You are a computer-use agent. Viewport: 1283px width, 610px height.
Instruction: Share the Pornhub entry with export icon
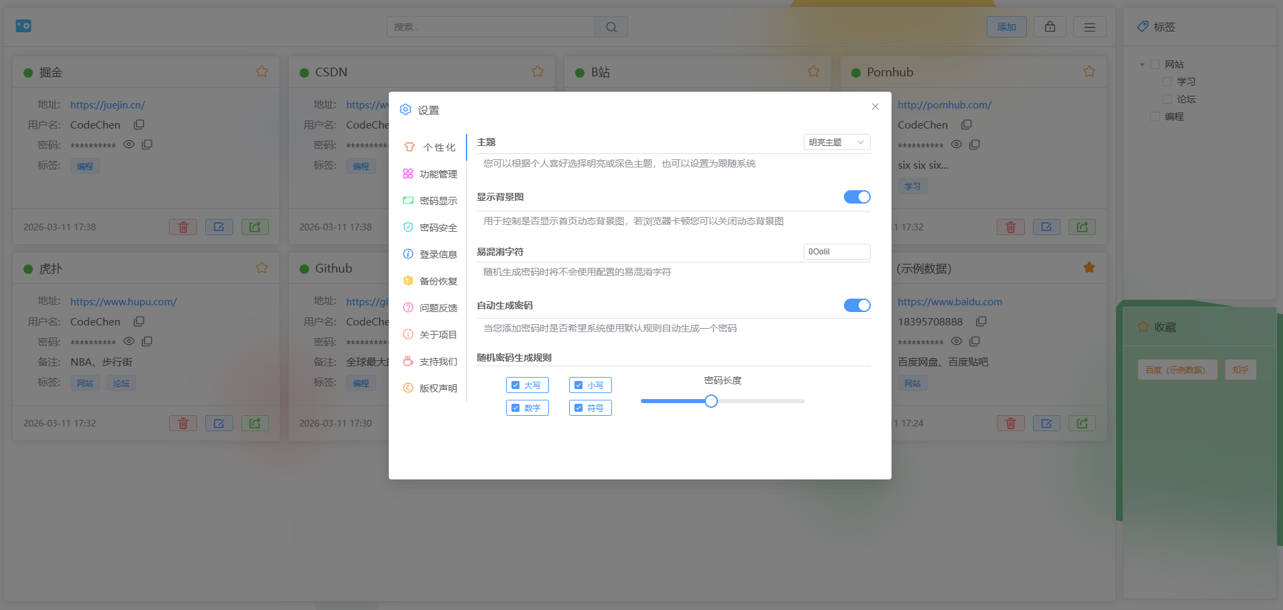[1081, 227]
